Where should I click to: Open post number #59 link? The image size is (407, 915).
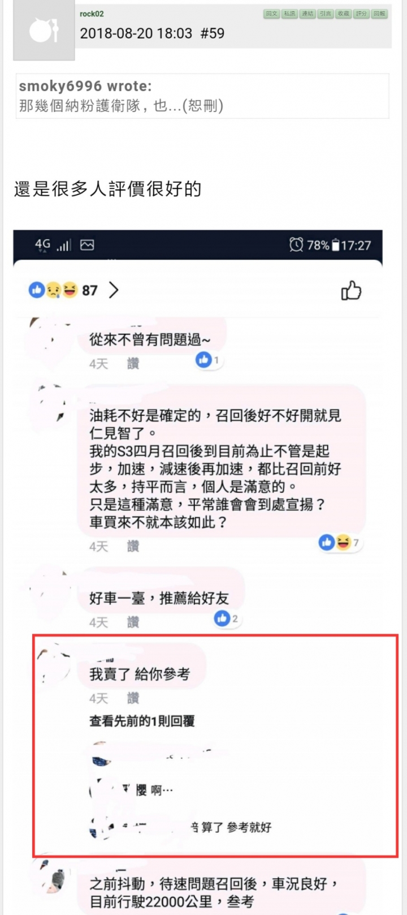coord(213,33)
